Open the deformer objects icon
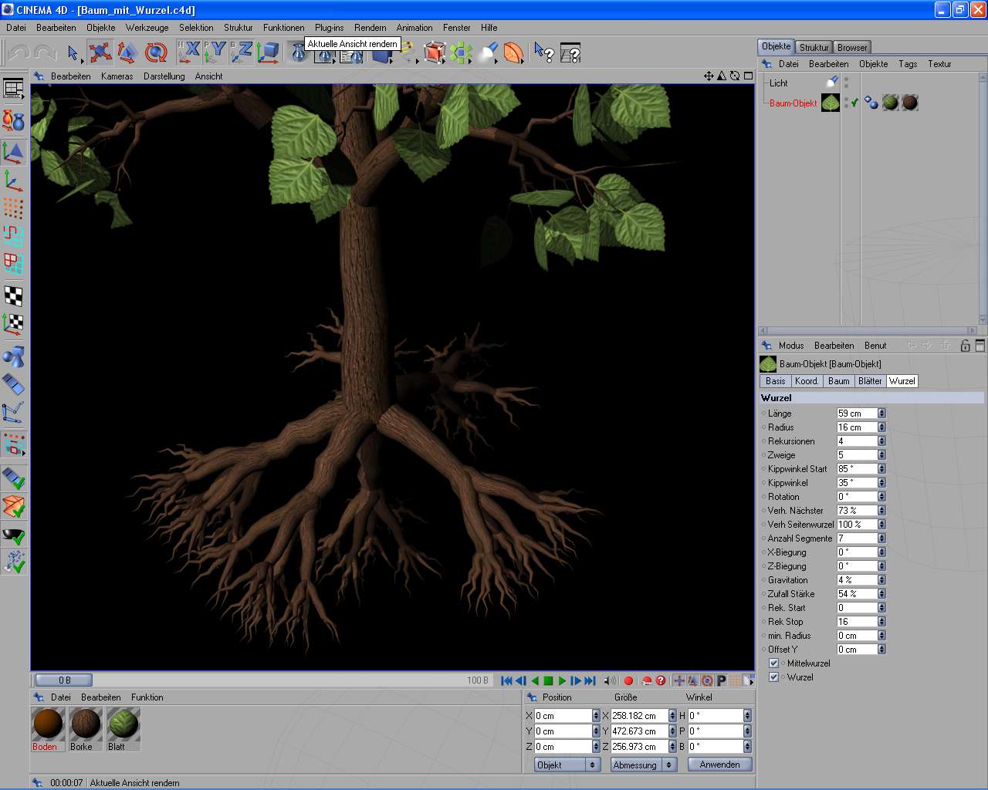The height and width of the screenshot is (790, 988). point(513,52)
